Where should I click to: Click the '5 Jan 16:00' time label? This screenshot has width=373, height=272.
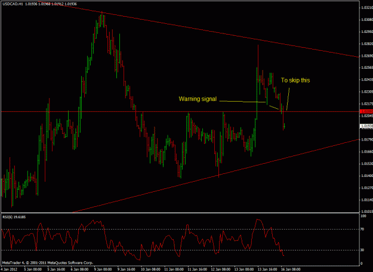pyautogui.click(x=56, y=270)
